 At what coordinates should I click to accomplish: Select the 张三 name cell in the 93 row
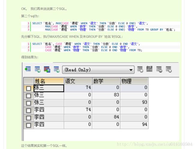tap(49, 103)
